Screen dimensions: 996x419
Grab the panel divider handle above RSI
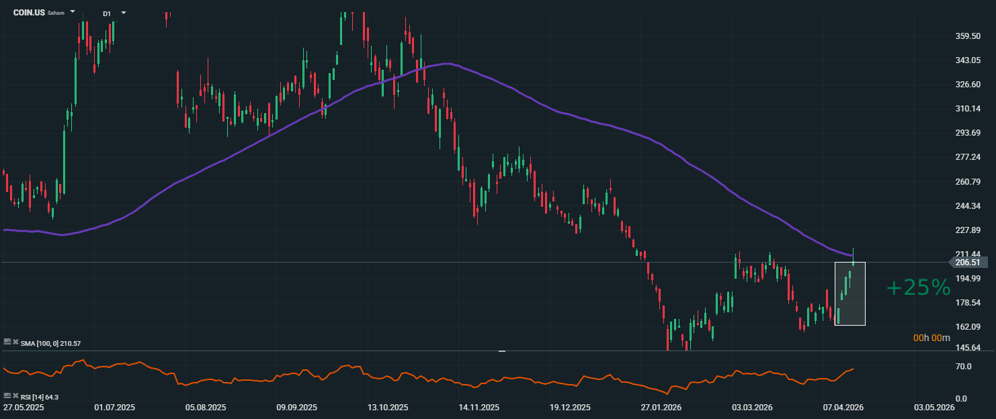point(501,351)
